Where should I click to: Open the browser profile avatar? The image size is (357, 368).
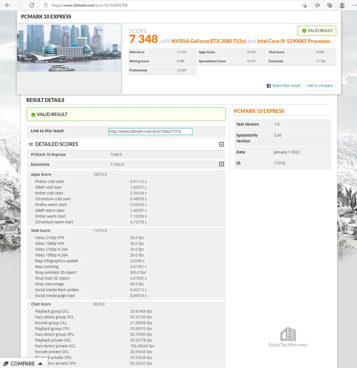(x=342, y=5)
